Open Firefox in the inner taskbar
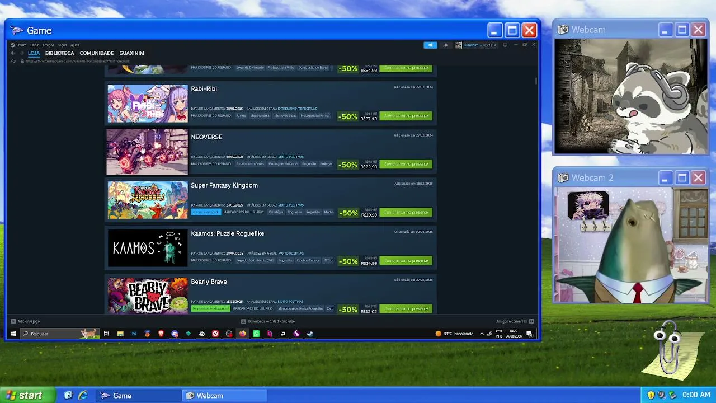 point(242,334)
